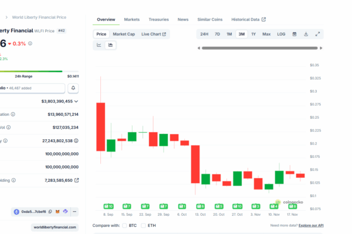352x234 pixels.
Task: Go to the Markets tab
Action: point(132,19)
